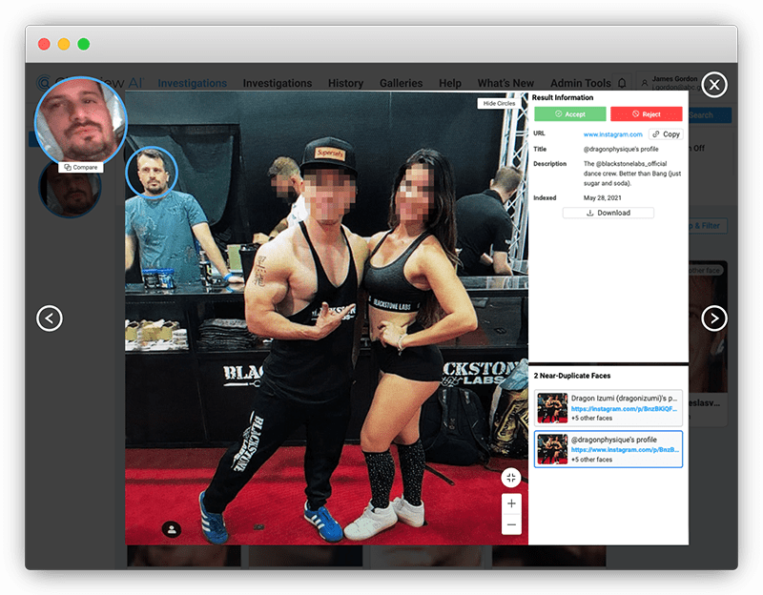
Task: Open the Dragon Izumi near-duplicate result
Action: tap(608, 408)
